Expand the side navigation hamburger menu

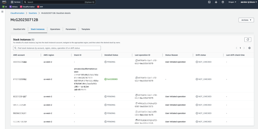click(2, 12)
